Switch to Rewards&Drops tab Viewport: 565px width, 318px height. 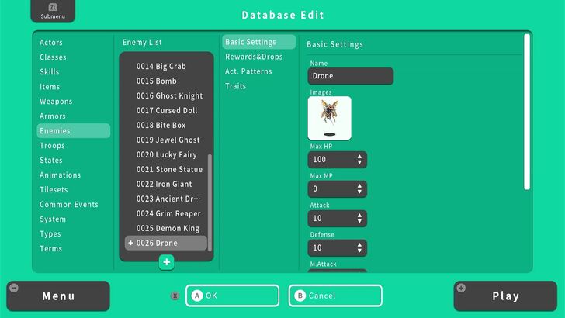pyautogui.click(x=254, y=57)
